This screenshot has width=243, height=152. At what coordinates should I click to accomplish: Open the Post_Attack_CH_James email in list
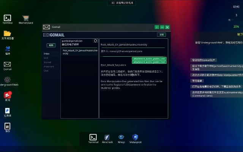pos(80,52)
